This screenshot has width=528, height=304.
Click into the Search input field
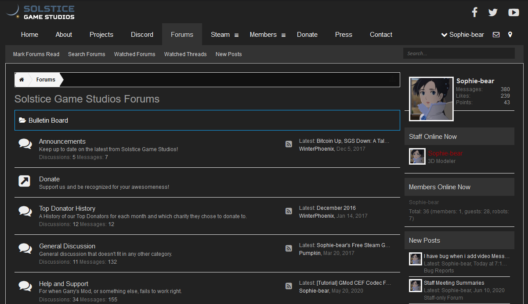[x=459, y=53]
